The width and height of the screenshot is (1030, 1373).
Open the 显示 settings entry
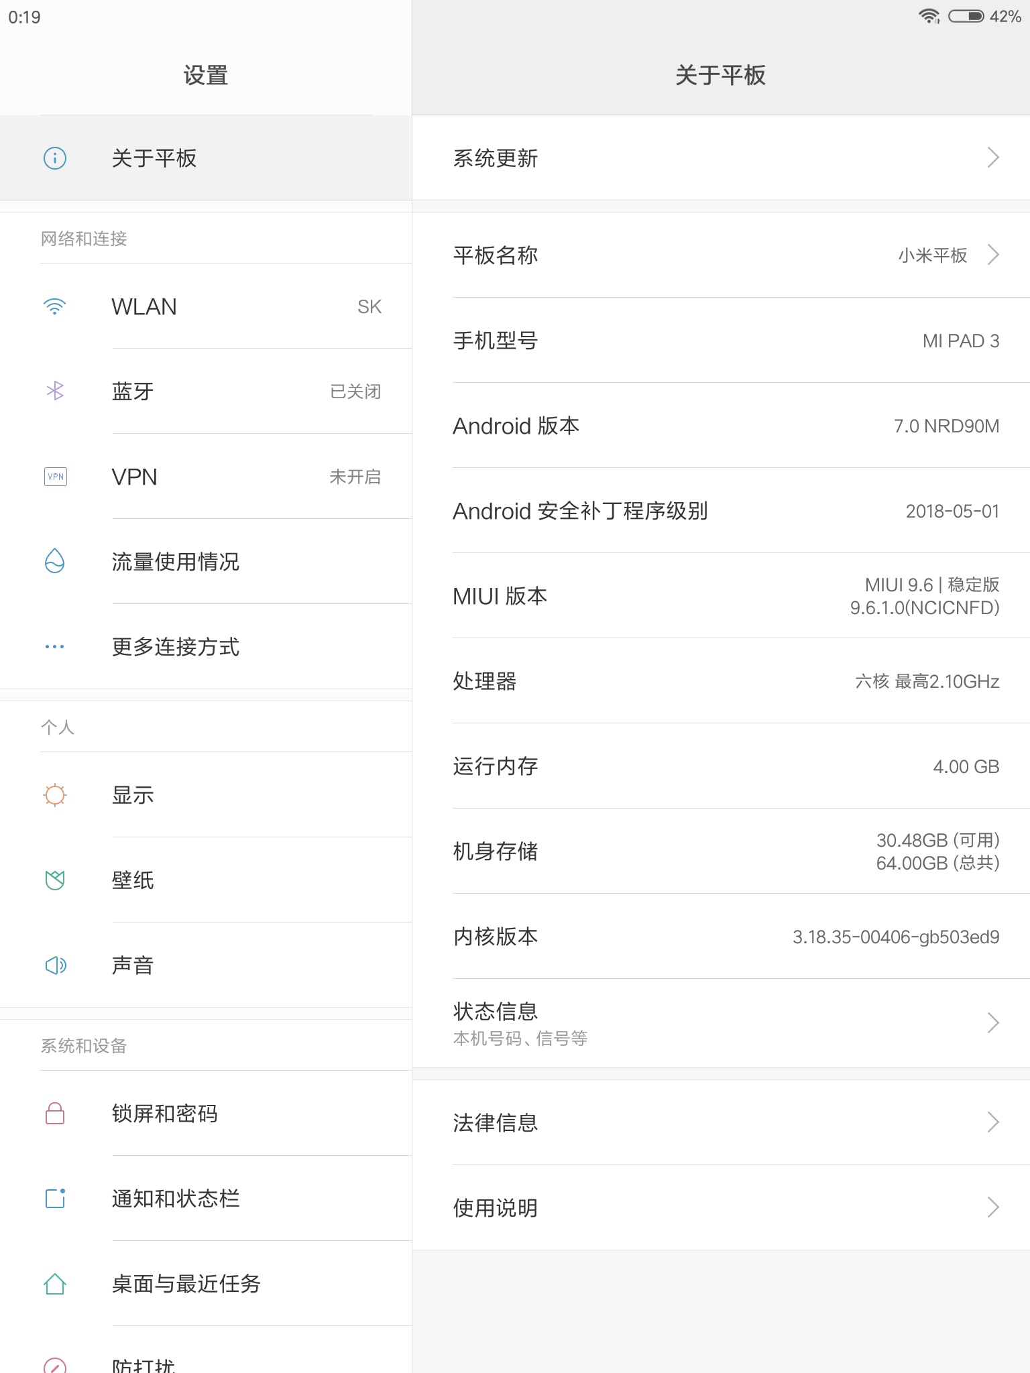pos(206,795)
